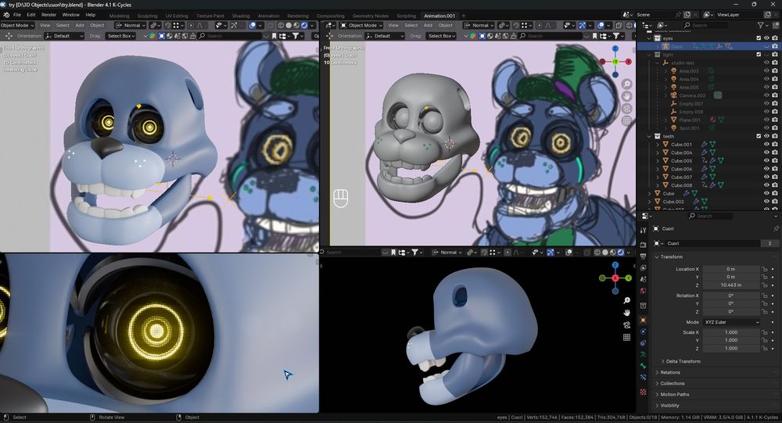Open the Render menu
The image size is (782, 423).
[x=48, y=15]
